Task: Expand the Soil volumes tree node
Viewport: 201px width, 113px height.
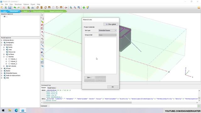Action: pyautogui.click(x=4, y=66)
